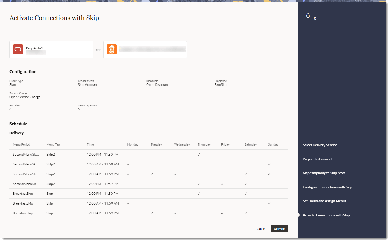Click Sunday checkmark in BreakfastSkip 12:00 AM - 11:59 AM row
The width and height of the screenshot is (390, 242).
point(269,203)
